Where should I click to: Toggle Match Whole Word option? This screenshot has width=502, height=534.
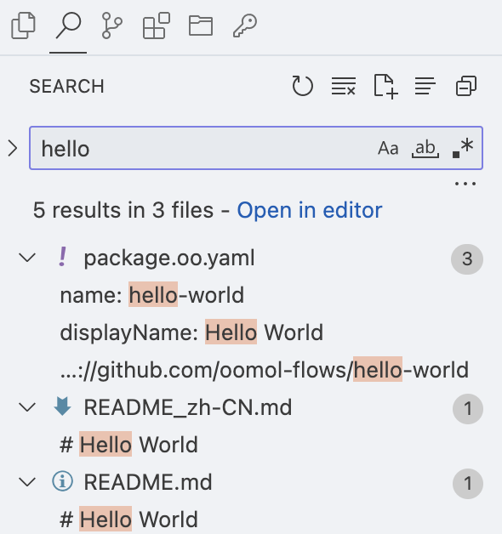425,149
